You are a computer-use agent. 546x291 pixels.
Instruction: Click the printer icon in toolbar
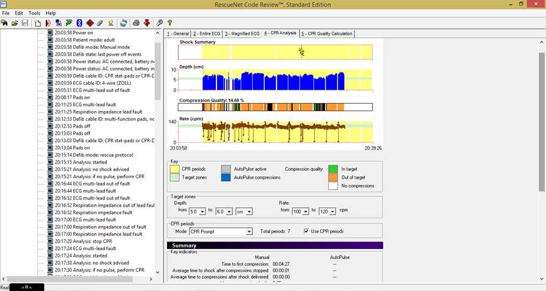pos(136,23)
